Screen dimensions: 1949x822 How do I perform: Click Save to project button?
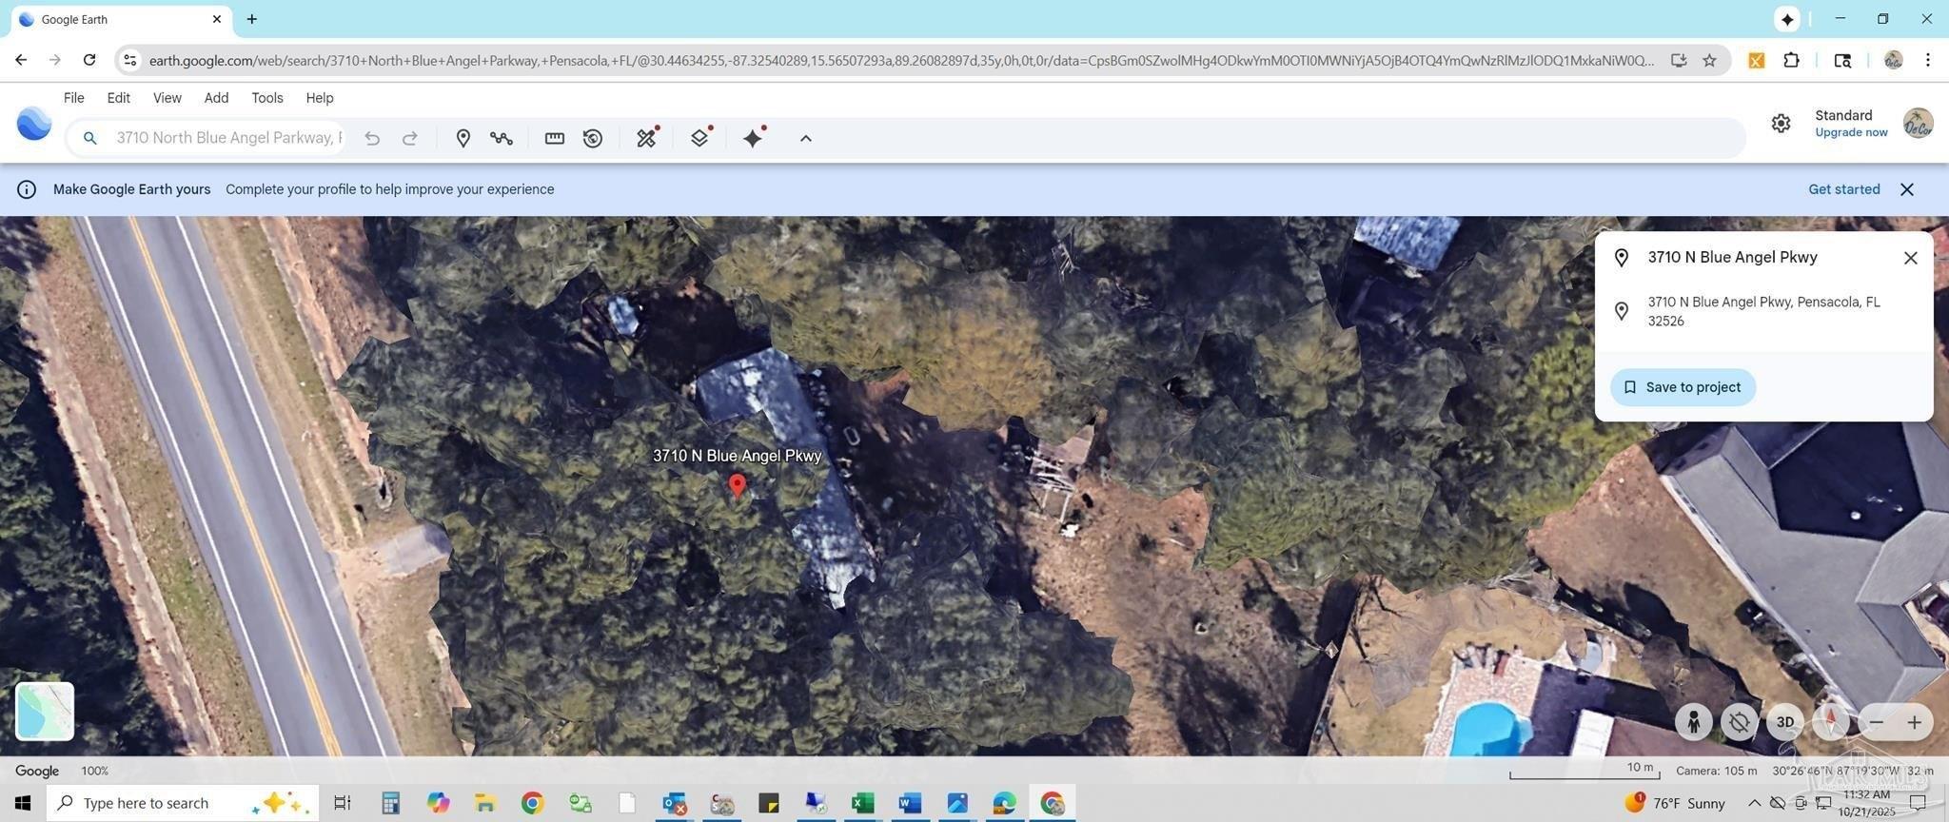coord(1682,387)
